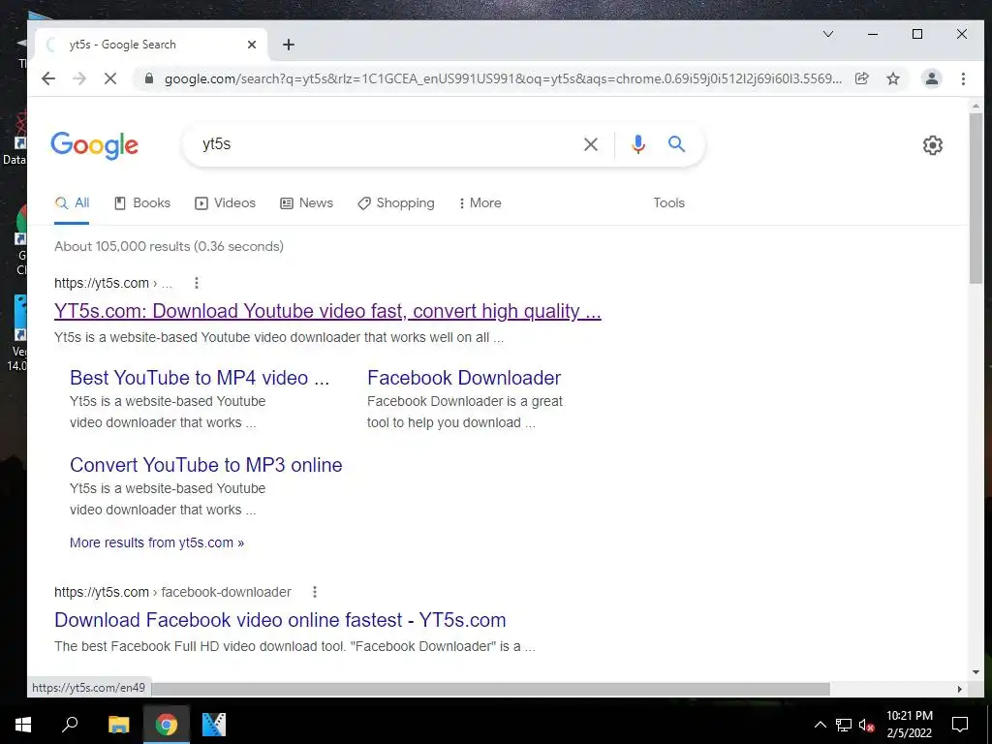
Task: Open Windows notification center
Action: [x=960, y=725]
